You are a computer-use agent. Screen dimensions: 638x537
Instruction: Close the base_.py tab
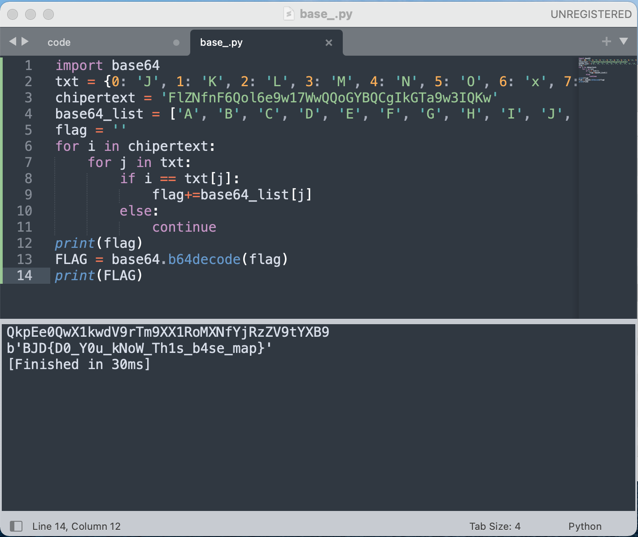(x=329, y=43)
